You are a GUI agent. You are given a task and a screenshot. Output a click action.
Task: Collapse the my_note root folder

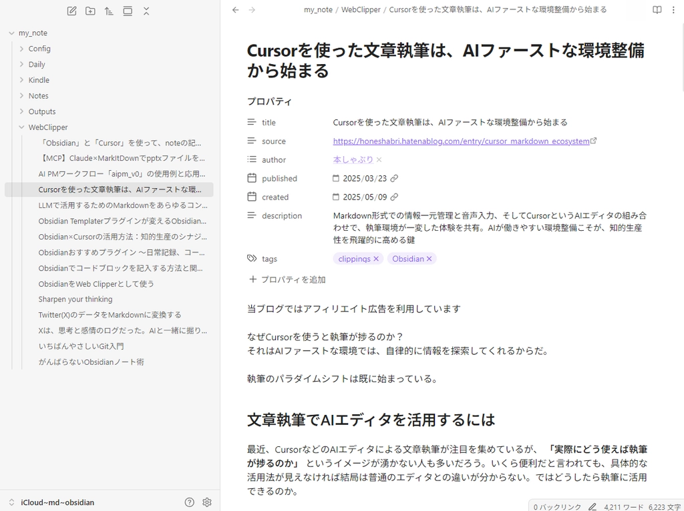[x=12, y=33]
